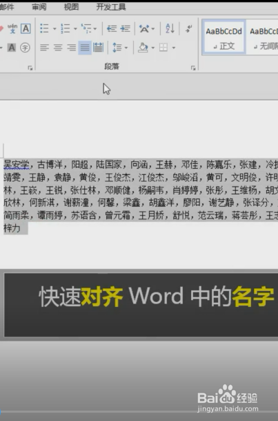Expand the multilevel list dropdown
The image size is (278, 421).
[x=95, y=28]
